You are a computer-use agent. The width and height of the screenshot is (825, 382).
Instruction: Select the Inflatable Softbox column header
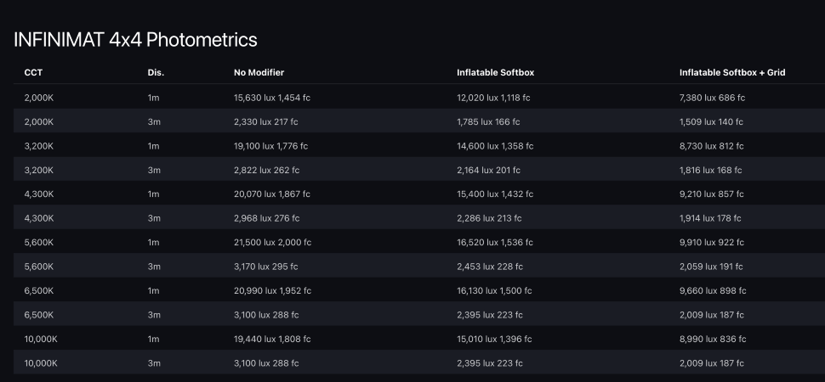coord(495,73)
